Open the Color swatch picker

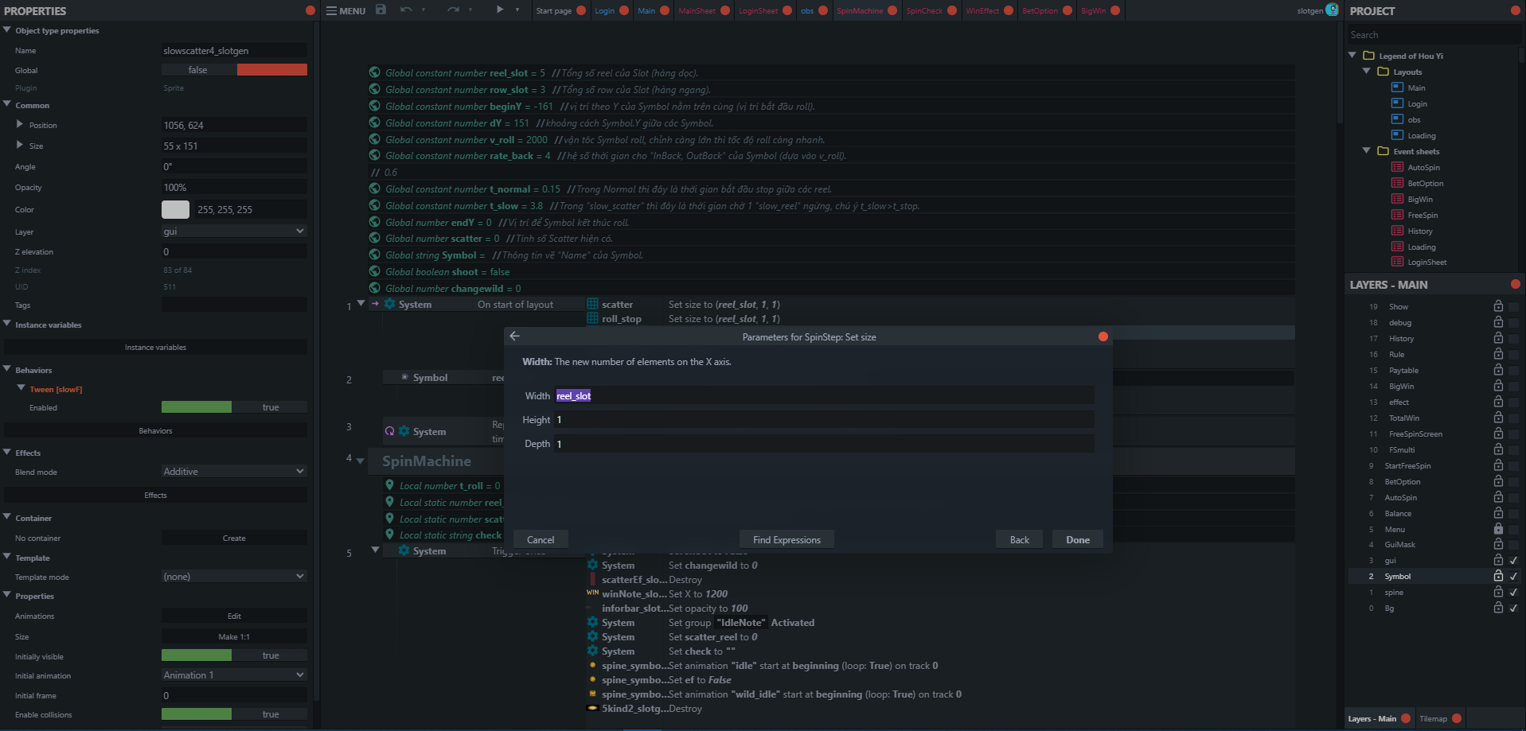click(175, 209)
